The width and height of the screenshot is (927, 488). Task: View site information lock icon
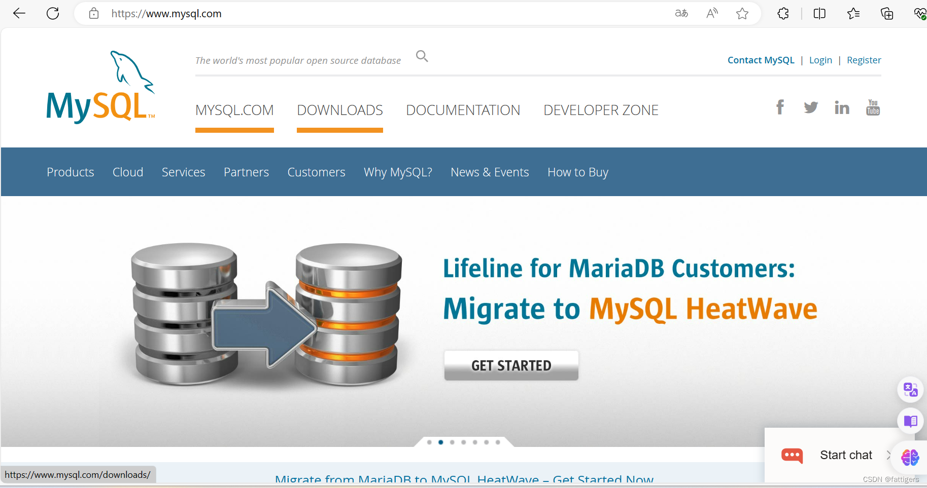94,14
